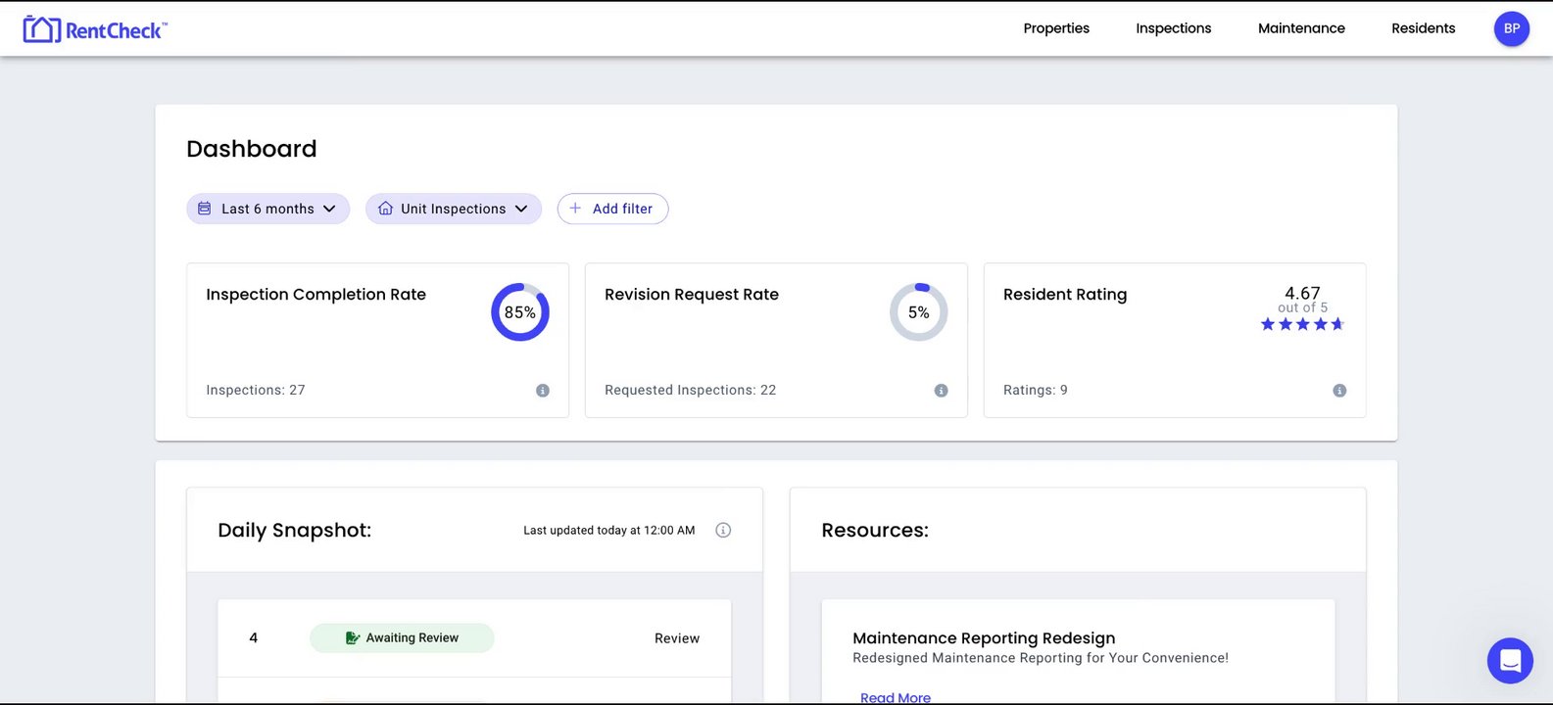Click the 5% revision rate ring
Viewport: 1553px width, 705px height.
tap(918, 312)
